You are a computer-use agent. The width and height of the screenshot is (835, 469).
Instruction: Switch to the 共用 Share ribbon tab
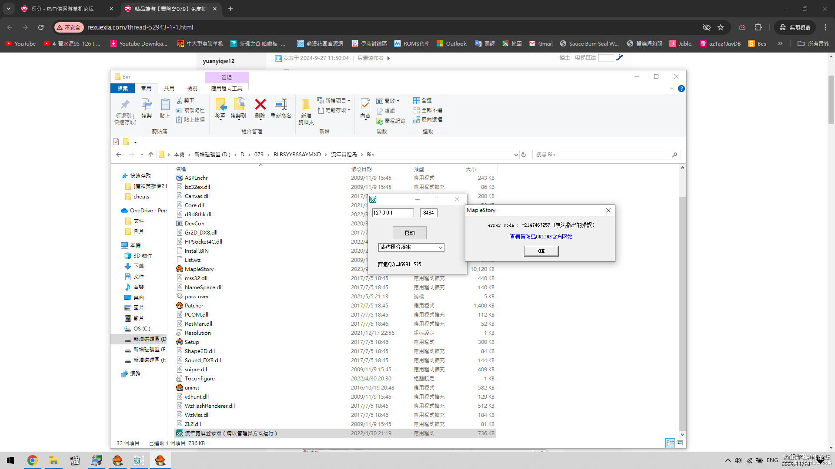pyautogui.click(x=169, y=89)
